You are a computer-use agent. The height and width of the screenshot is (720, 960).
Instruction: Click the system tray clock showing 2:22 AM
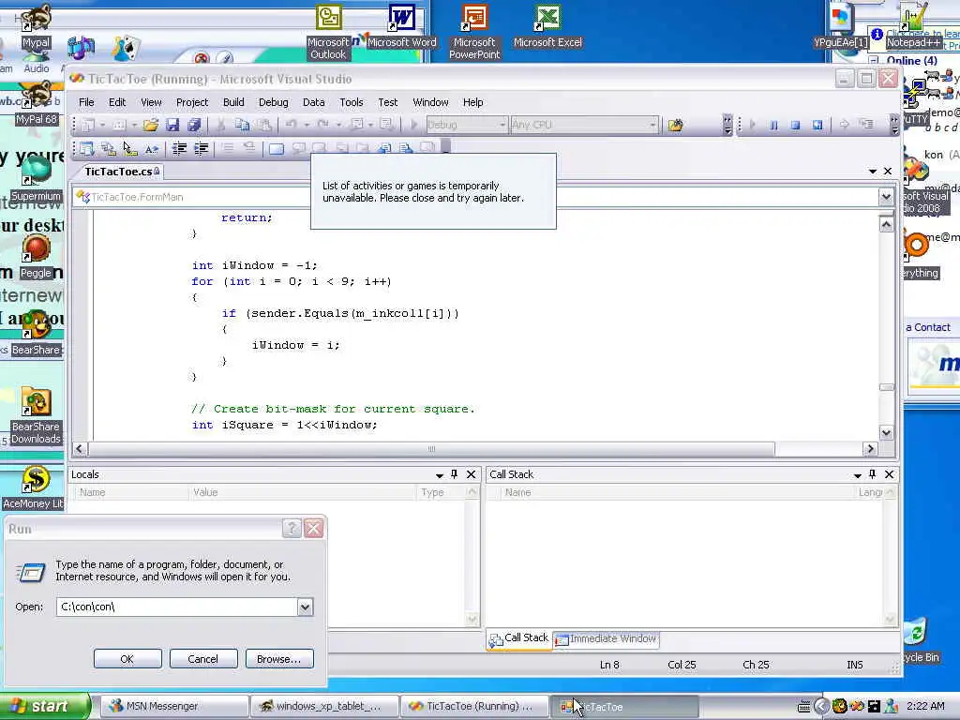click(x=925, y=706)
